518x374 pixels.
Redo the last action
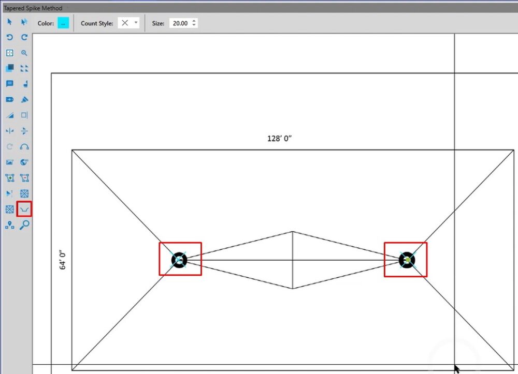click(x=24, y=37)
